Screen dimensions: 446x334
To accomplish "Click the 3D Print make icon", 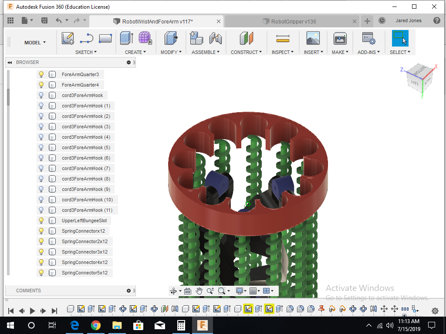I will tap(340, 38).
